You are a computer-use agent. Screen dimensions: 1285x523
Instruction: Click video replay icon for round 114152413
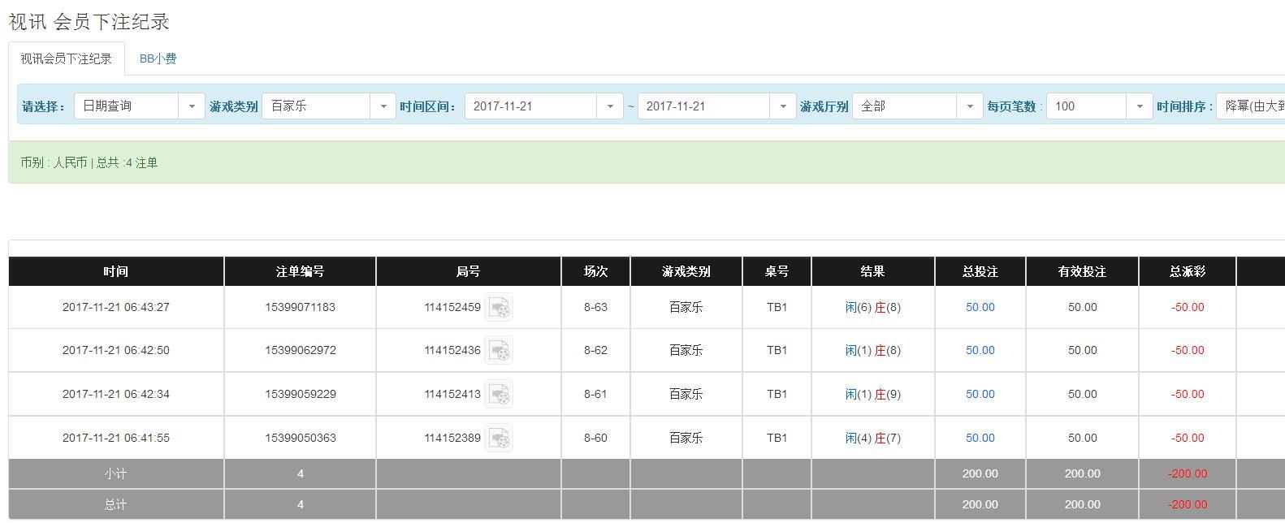[499, 395]
